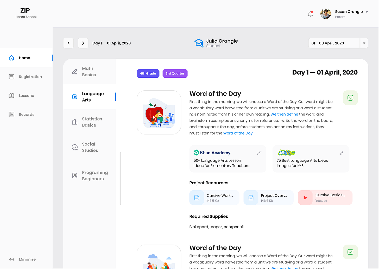Click the 4th Grade tag

[148, 73]
